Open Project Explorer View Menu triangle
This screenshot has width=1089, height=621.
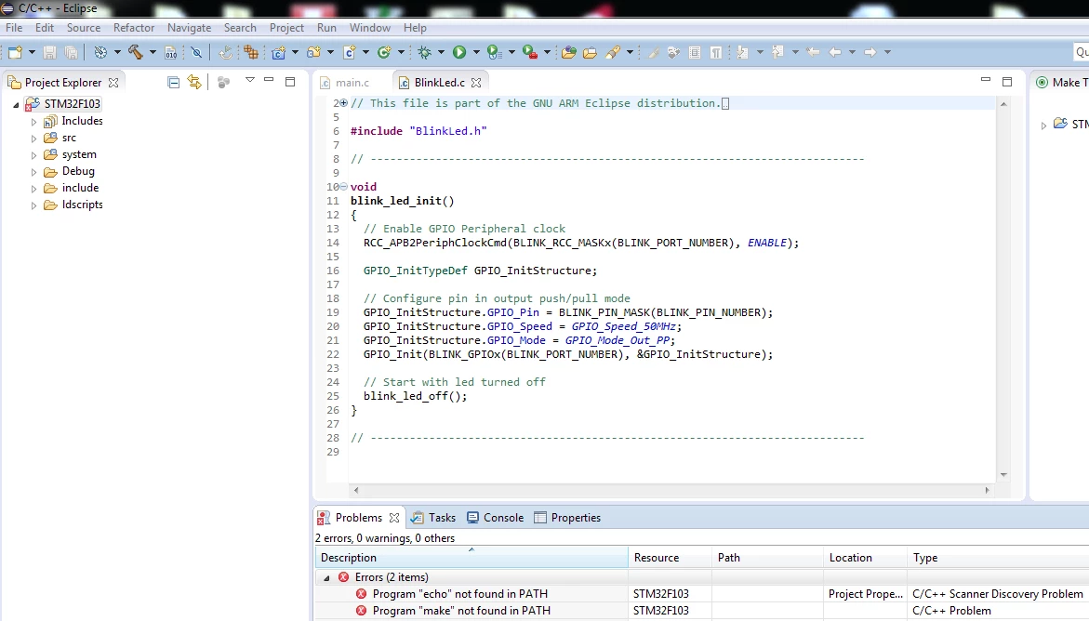tap(250, 81)
